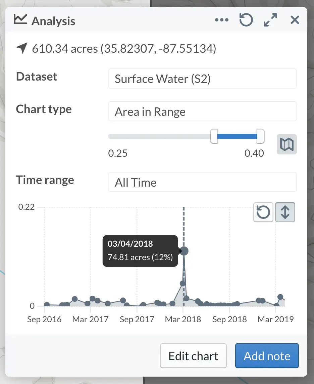Open the Time range dropdown All Time
The width and height of the screenshot is (314, 384).
pos(202,182)
